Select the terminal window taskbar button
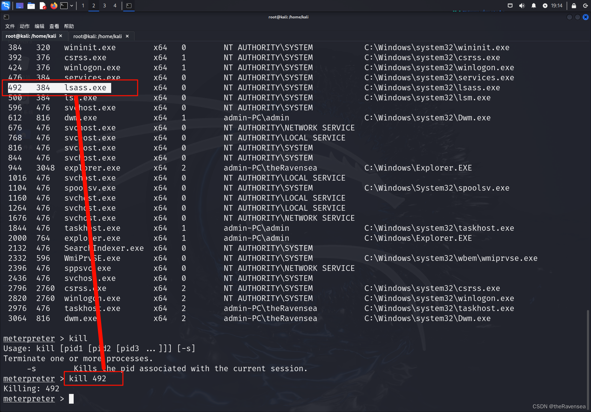 click(x=129, y=6)
